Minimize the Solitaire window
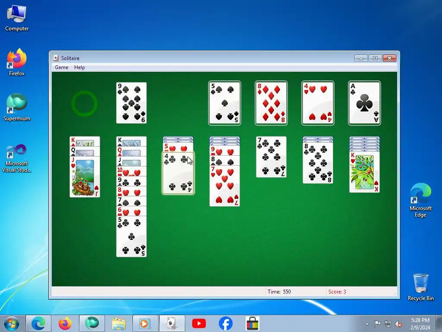Screen dimensions: 442x332 (x=361, y=58)
